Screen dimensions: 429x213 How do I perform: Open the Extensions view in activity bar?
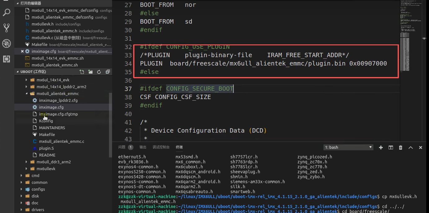point(7,59)
